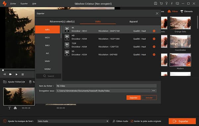Open settings gear for 720P preset

(x=154, y=47)
